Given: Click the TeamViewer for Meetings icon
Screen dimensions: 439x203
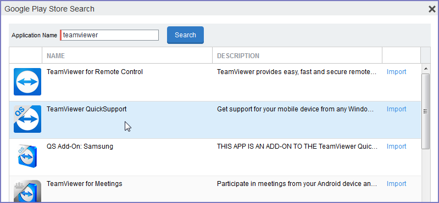Looking at the screenshot, I should (x=27, y=191).
